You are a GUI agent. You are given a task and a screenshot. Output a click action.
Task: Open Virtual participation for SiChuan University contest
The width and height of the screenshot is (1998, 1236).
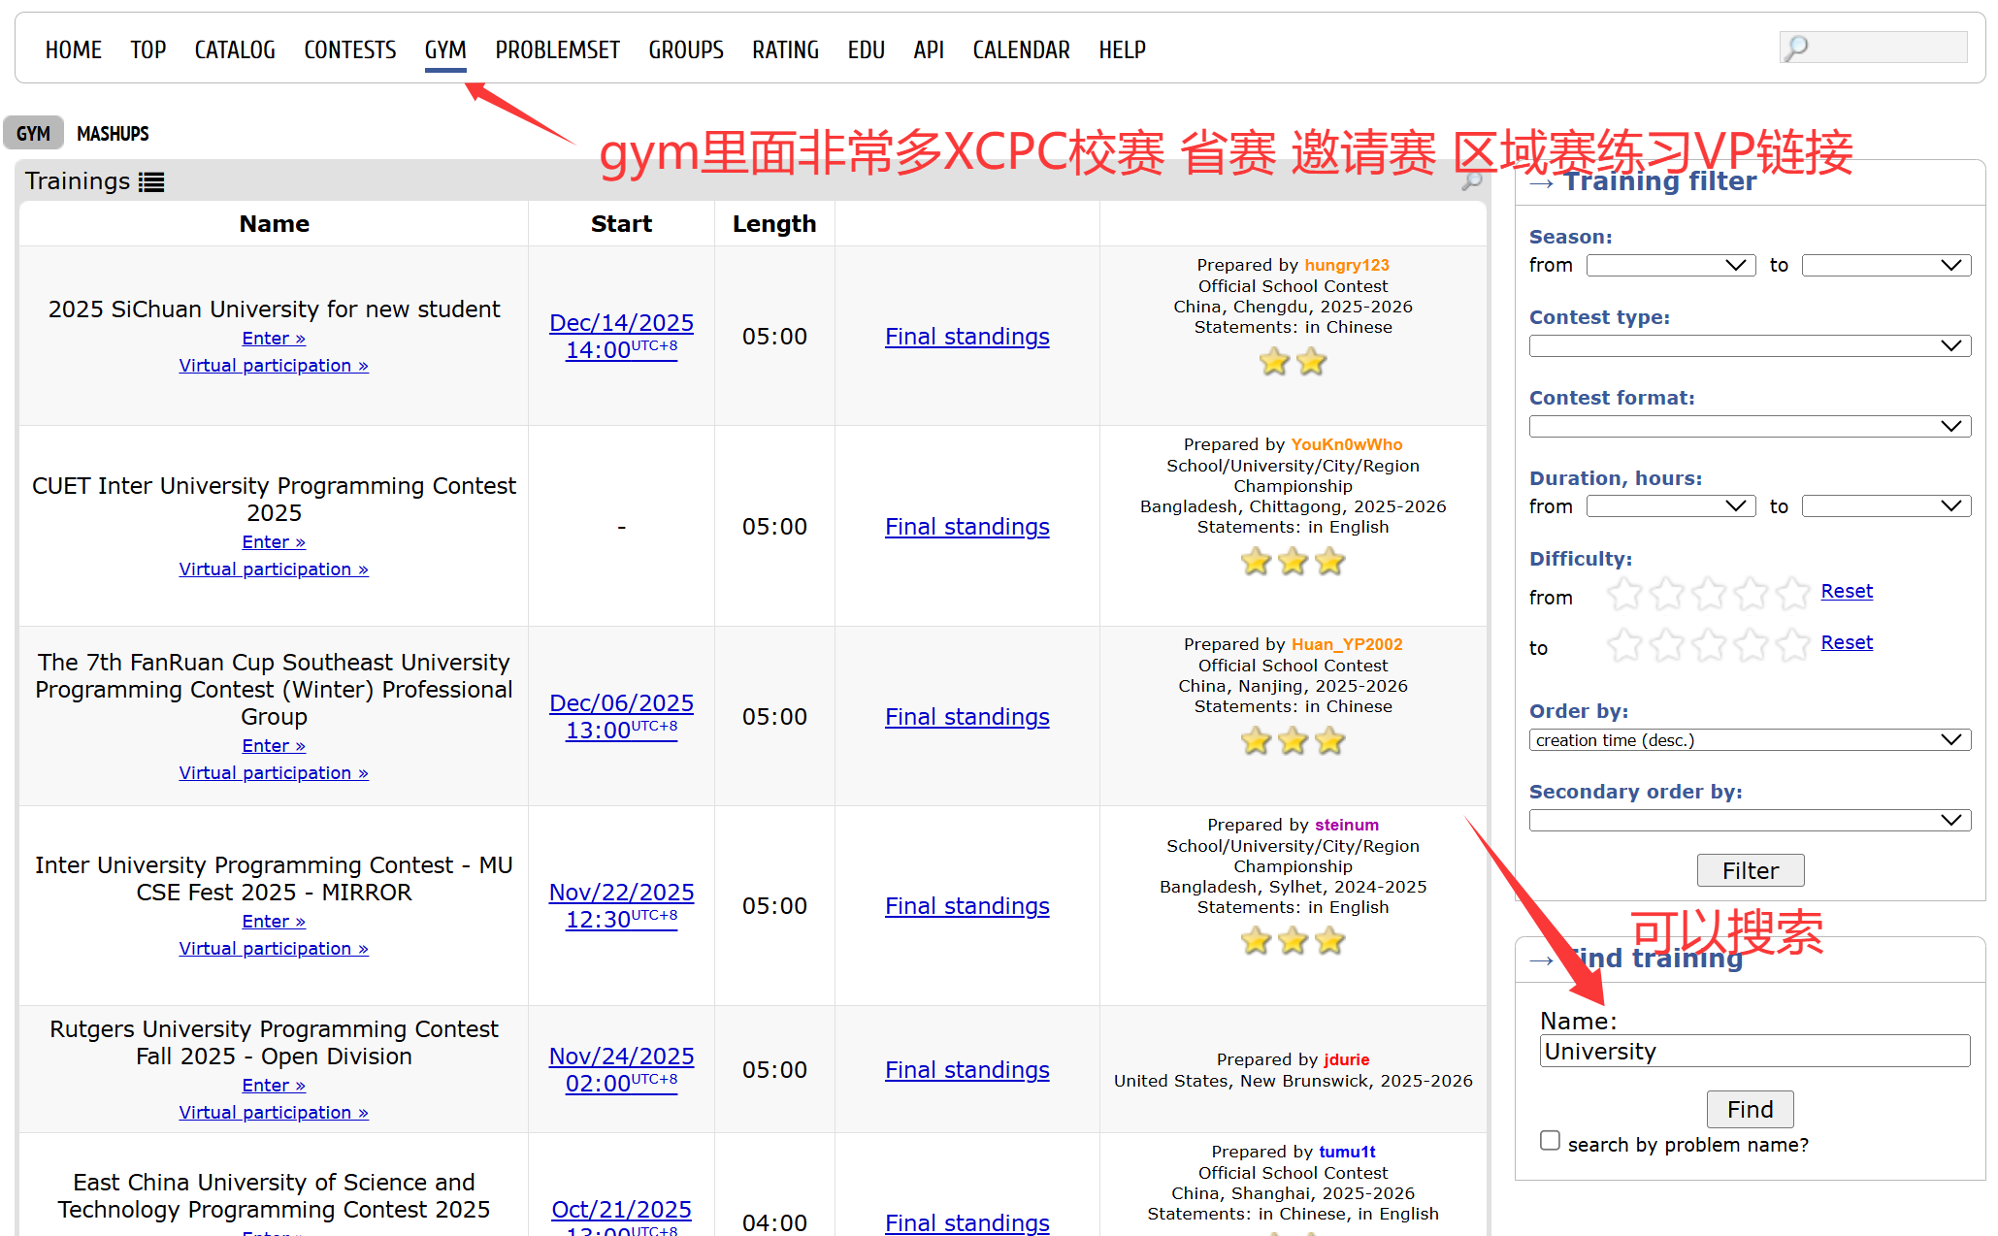[x=274, y=366]
